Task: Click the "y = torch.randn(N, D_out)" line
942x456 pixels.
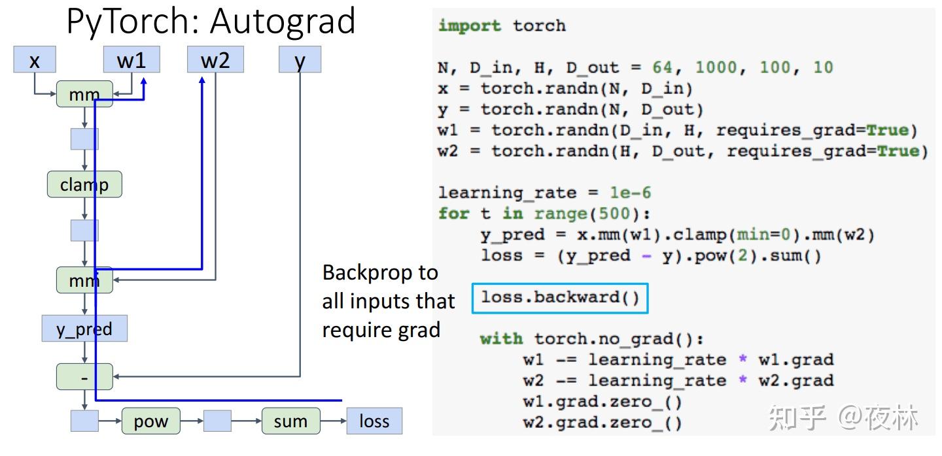Action: 570,109
